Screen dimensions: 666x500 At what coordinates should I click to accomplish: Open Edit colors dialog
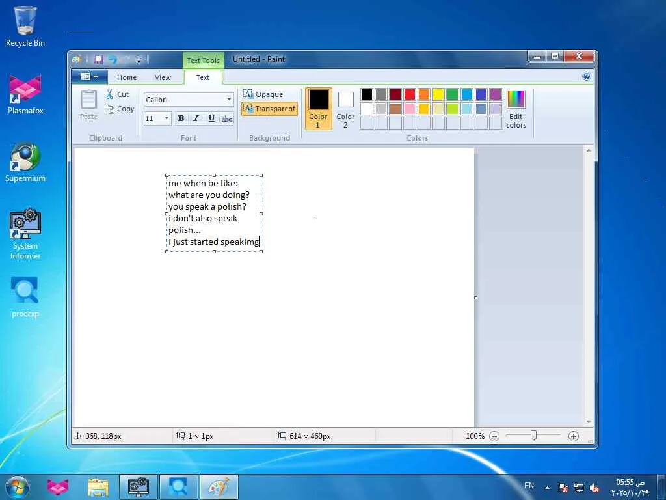point(516,109)
